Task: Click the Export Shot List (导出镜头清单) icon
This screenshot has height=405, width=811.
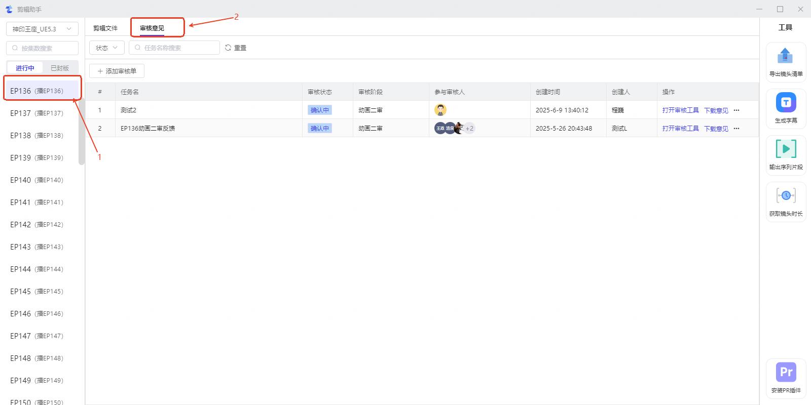Action: [785, 56]
